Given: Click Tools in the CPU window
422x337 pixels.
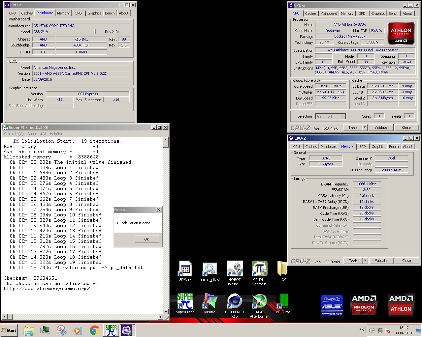Looking at the screenshot, I should tap(353, 127).
